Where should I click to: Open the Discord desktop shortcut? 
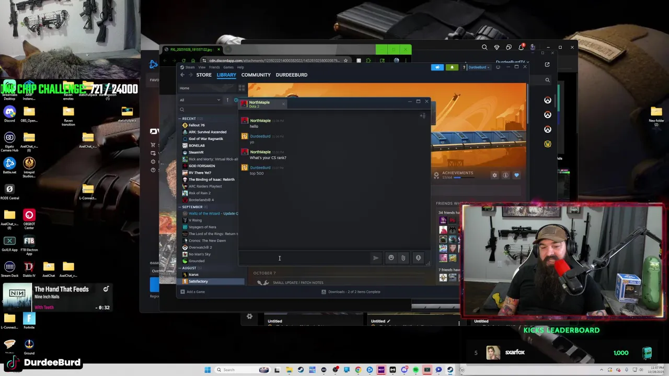pyautogui.click(x=9, y=114)
